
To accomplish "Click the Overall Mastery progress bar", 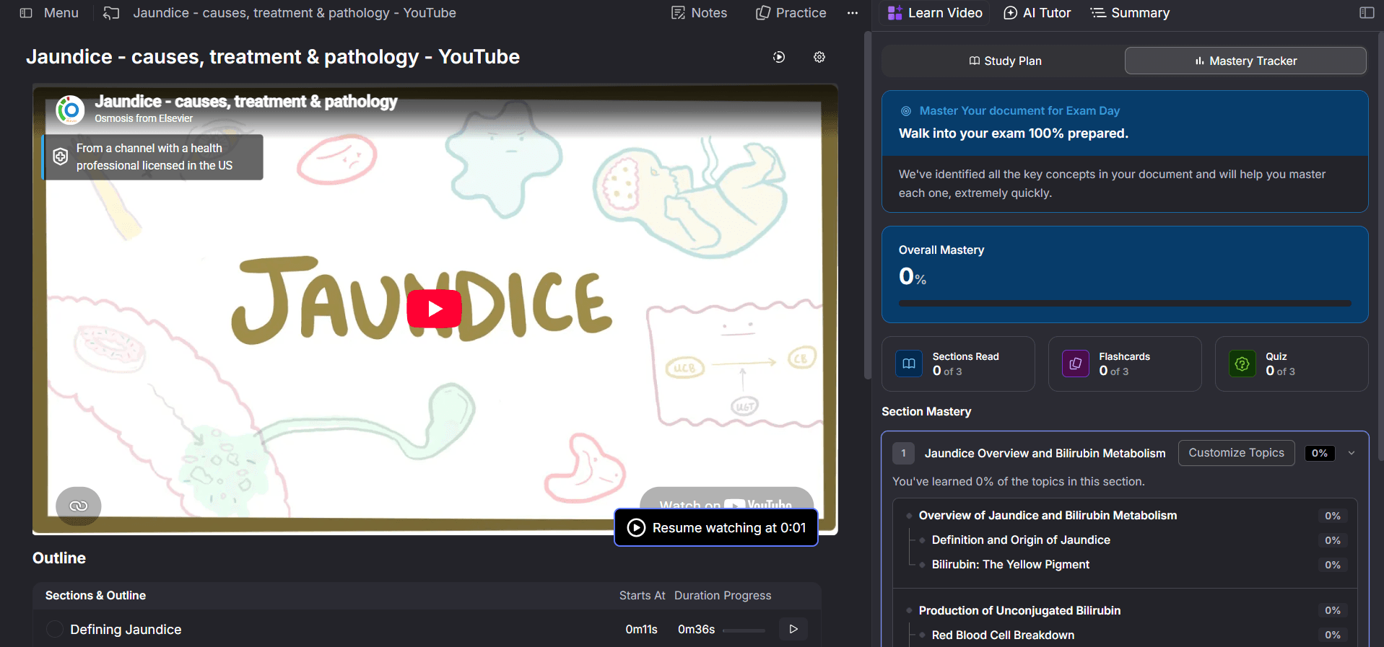I will [1125, 304].
